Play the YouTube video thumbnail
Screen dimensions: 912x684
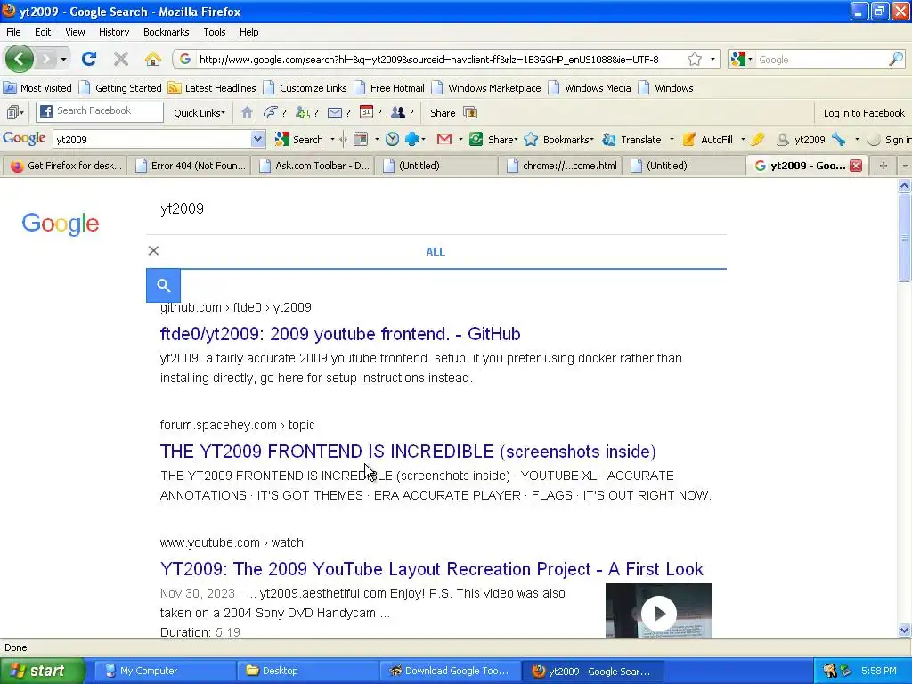tap(658, 612)
